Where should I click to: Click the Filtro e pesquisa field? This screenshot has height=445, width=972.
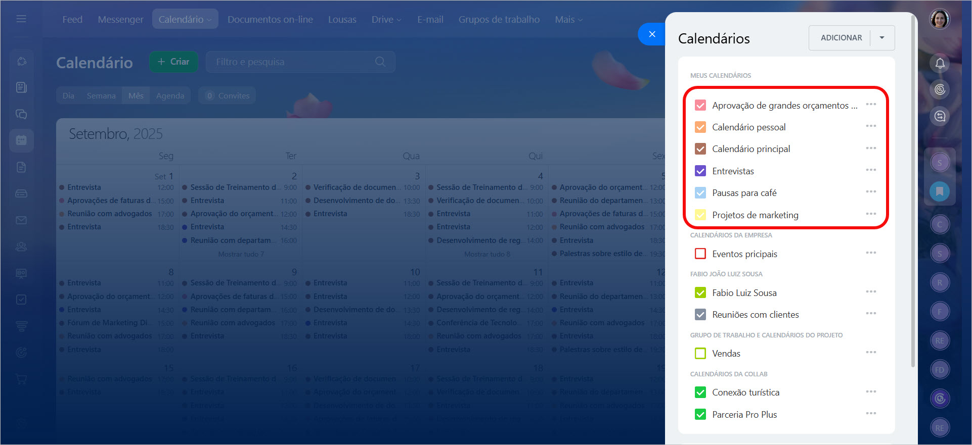pos(300,62)
